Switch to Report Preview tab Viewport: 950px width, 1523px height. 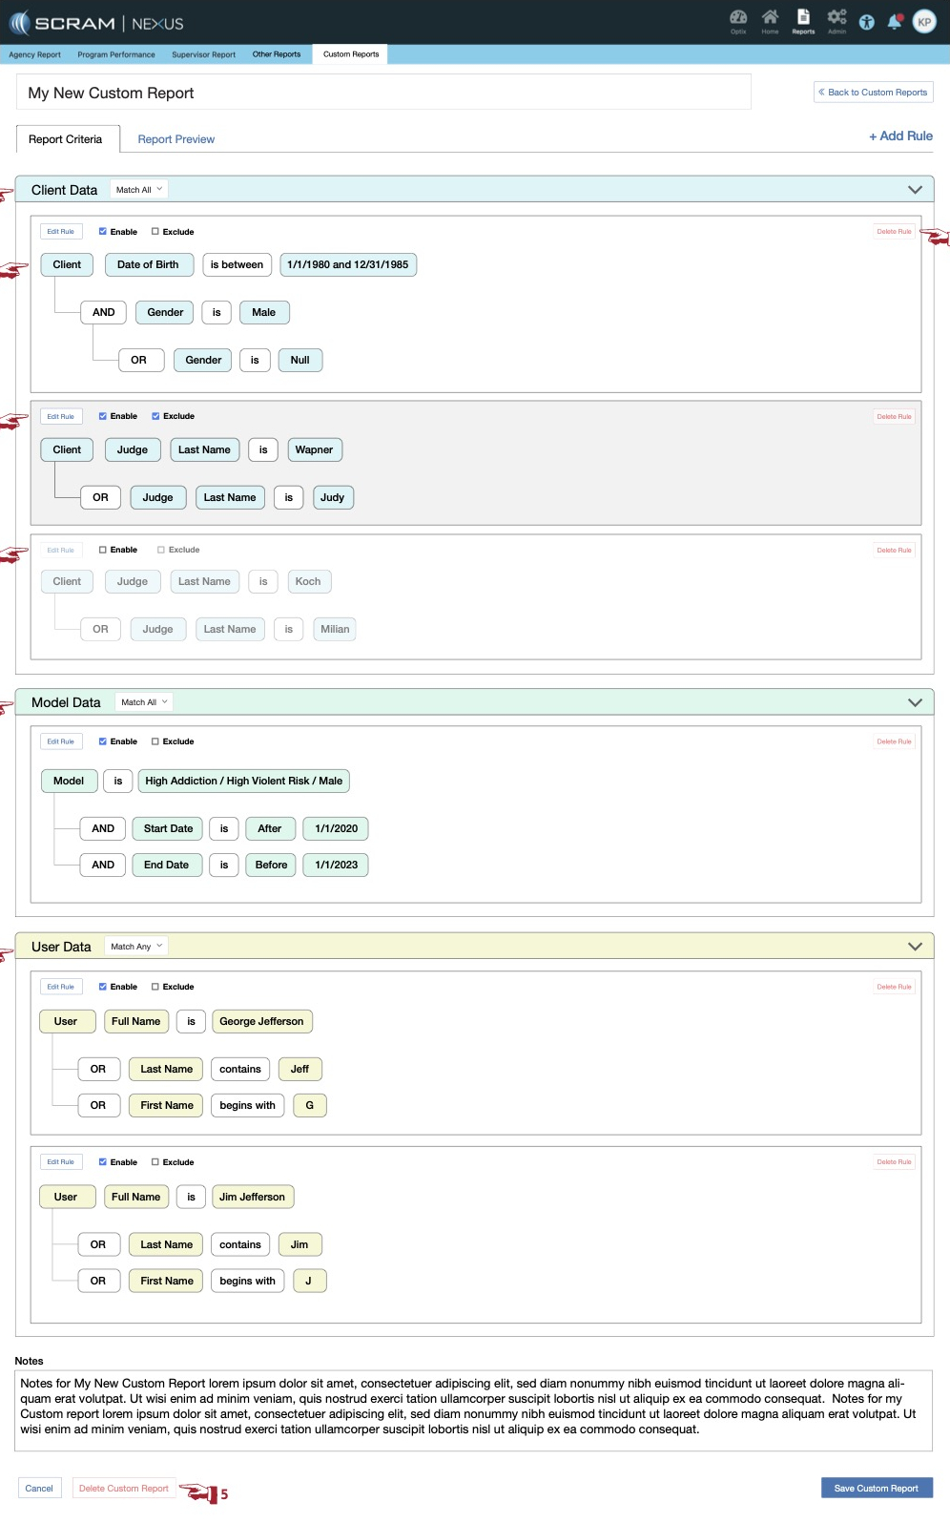click(176, 139)
